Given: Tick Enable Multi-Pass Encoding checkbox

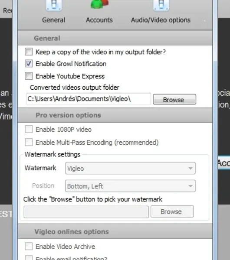Looking at the screenshot, I should coord(29,142).
